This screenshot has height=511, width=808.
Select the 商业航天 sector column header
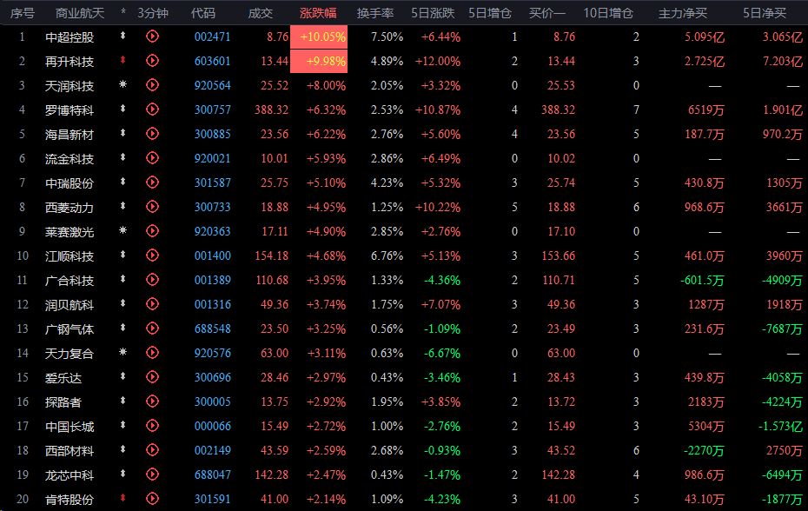(79, 13)
